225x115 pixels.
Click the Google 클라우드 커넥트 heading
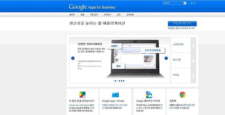point(148,101)
